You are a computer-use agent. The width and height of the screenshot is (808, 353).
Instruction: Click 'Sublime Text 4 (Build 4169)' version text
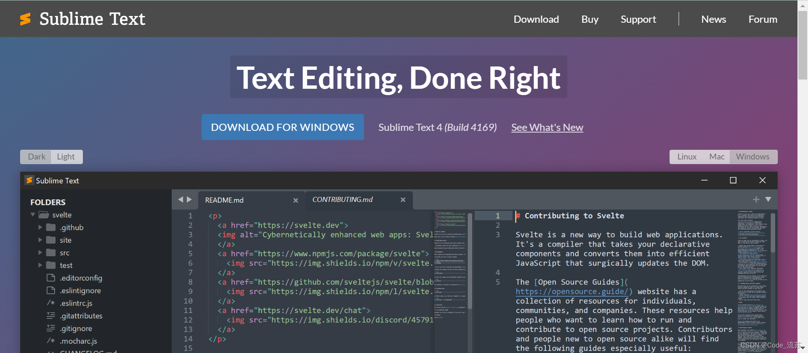pyautogui.click(x=437, y=127)
